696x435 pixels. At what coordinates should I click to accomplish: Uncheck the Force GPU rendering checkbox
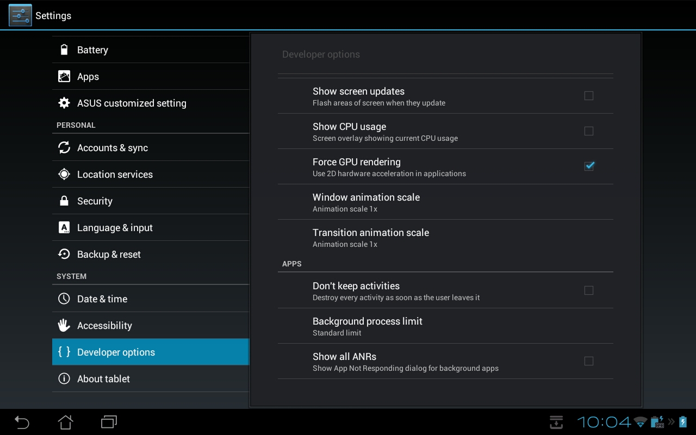click(589, 166)
